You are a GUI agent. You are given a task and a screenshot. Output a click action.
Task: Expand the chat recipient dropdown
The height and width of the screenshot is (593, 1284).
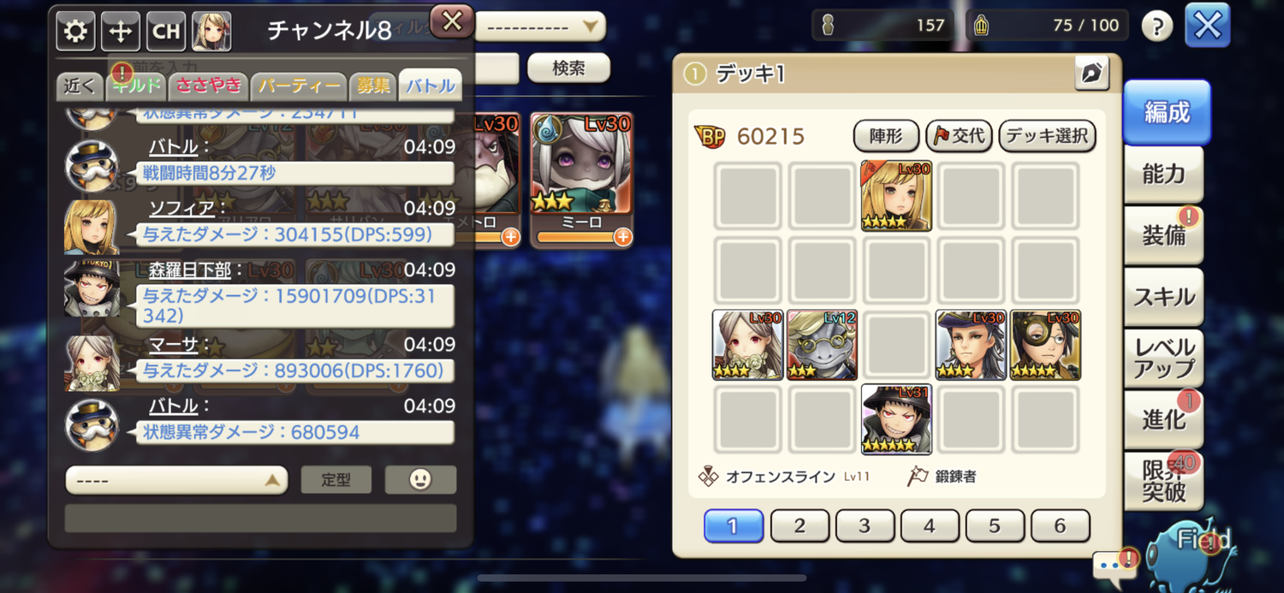[176, 480]
